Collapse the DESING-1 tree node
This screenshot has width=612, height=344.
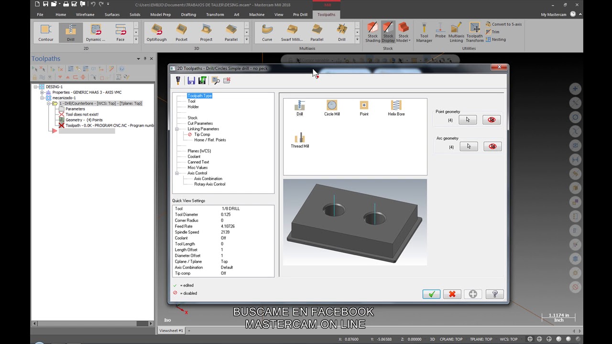point(35,87)
